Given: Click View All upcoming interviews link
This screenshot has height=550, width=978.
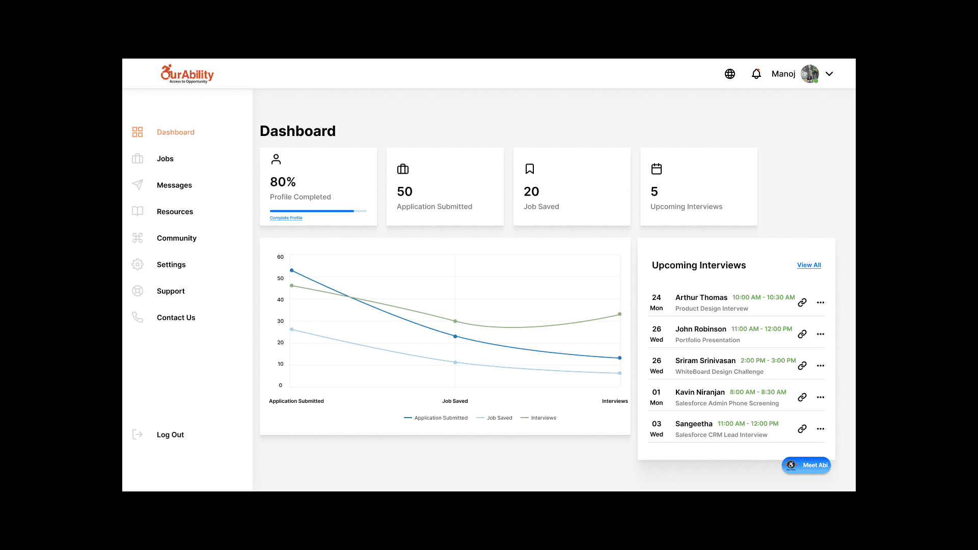Looking at the screenshot, I should point(809,265).
